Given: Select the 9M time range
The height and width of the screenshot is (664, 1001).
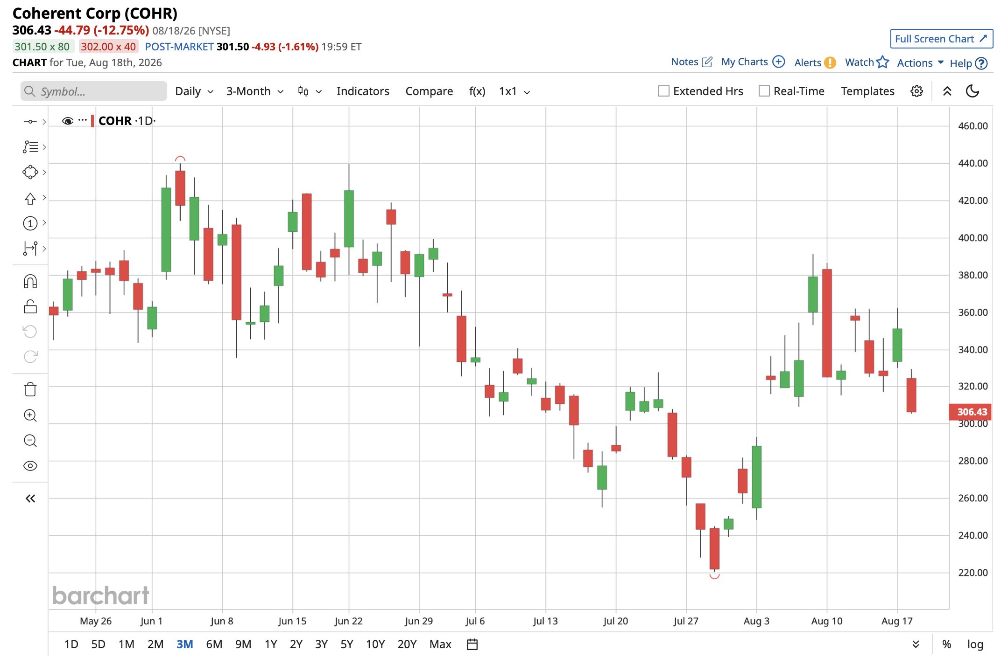Looking at the screenshot, I should (243, 644).
